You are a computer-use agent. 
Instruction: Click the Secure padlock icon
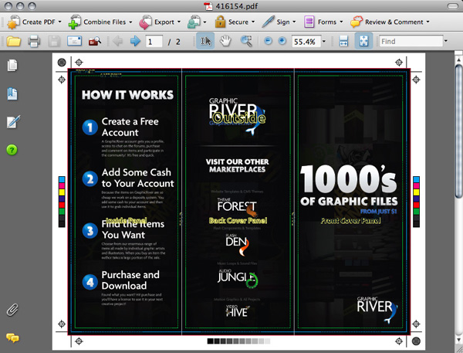point(220,22)
